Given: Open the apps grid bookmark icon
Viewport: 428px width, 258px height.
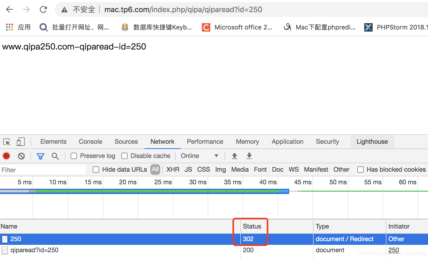Looking at the screenshot, I should pos(9,27).
